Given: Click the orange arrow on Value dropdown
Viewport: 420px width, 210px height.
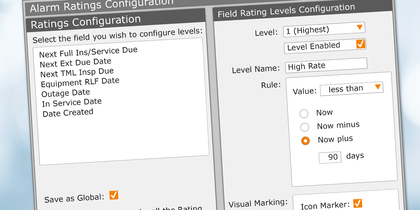Looking at the screenshot, I should tap(378, 87).
